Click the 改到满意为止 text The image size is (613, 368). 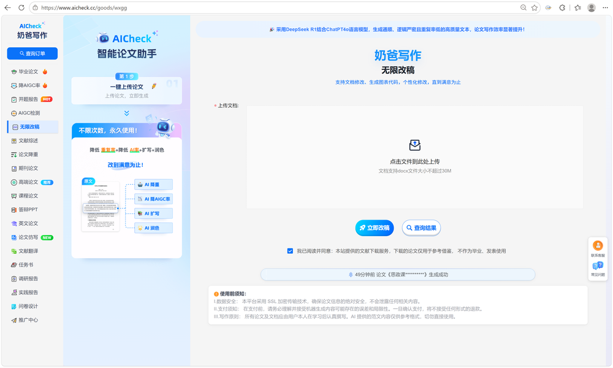click(126, 165)
